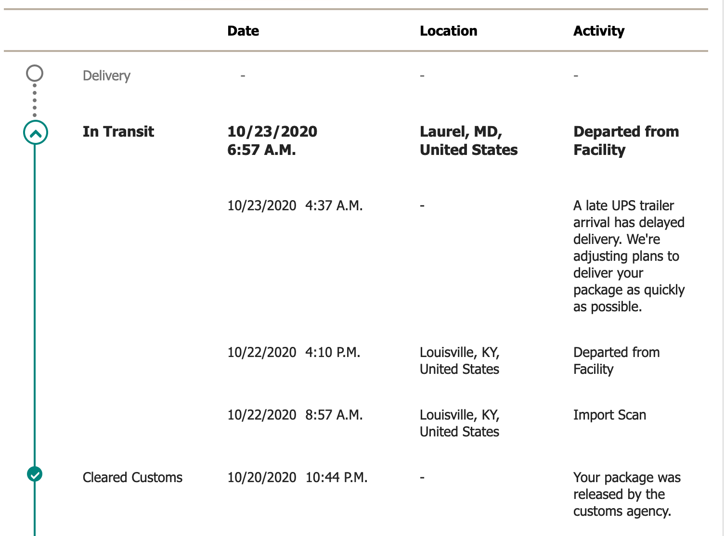Click the empty Delivery status circle
This screenshot has height=536, width=725.
[35, 74]
